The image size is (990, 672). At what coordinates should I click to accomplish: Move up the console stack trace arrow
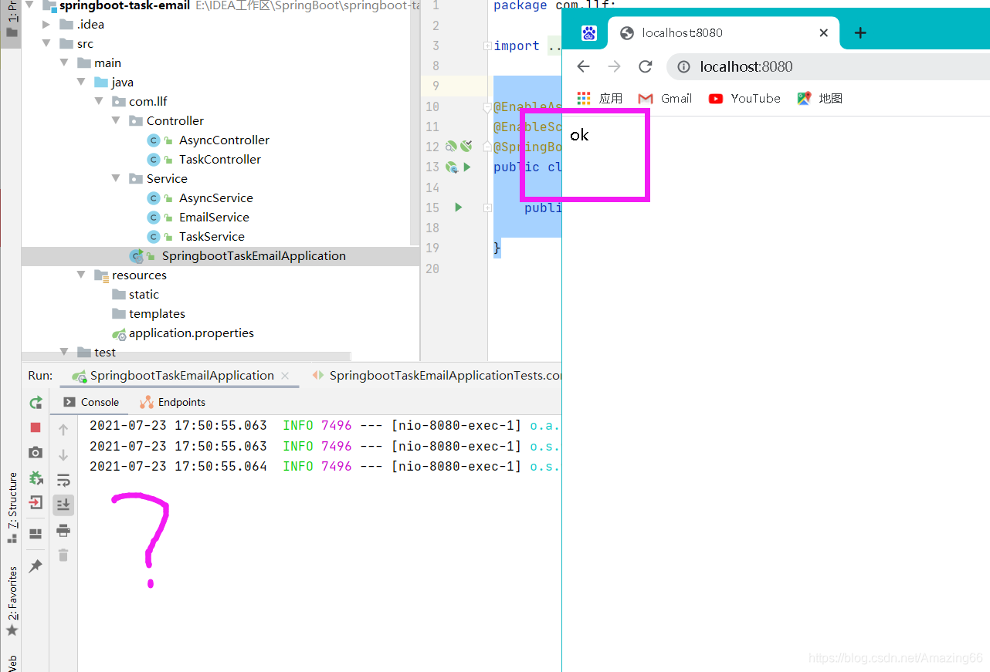click(63, 430)
